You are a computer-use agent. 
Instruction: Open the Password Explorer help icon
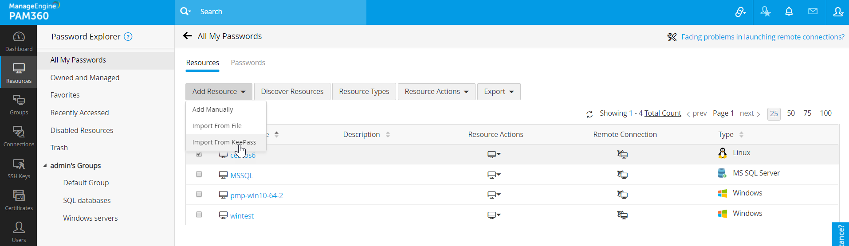(128, 37)
